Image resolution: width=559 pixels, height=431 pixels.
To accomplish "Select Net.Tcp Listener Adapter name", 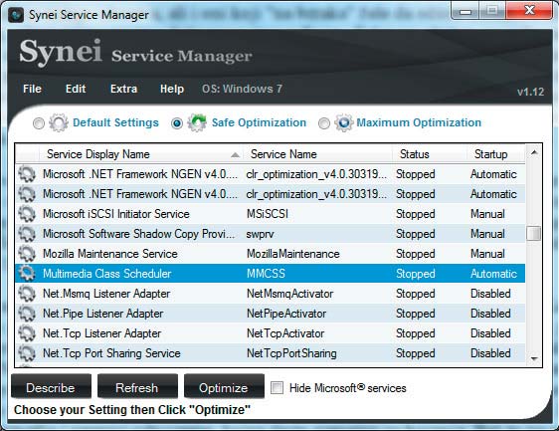I will (102, 333).
